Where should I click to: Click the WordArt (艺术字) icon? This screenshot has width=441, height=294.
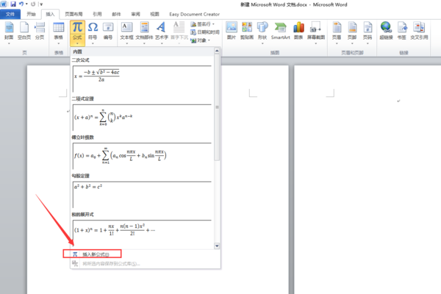tap(161, 27)
